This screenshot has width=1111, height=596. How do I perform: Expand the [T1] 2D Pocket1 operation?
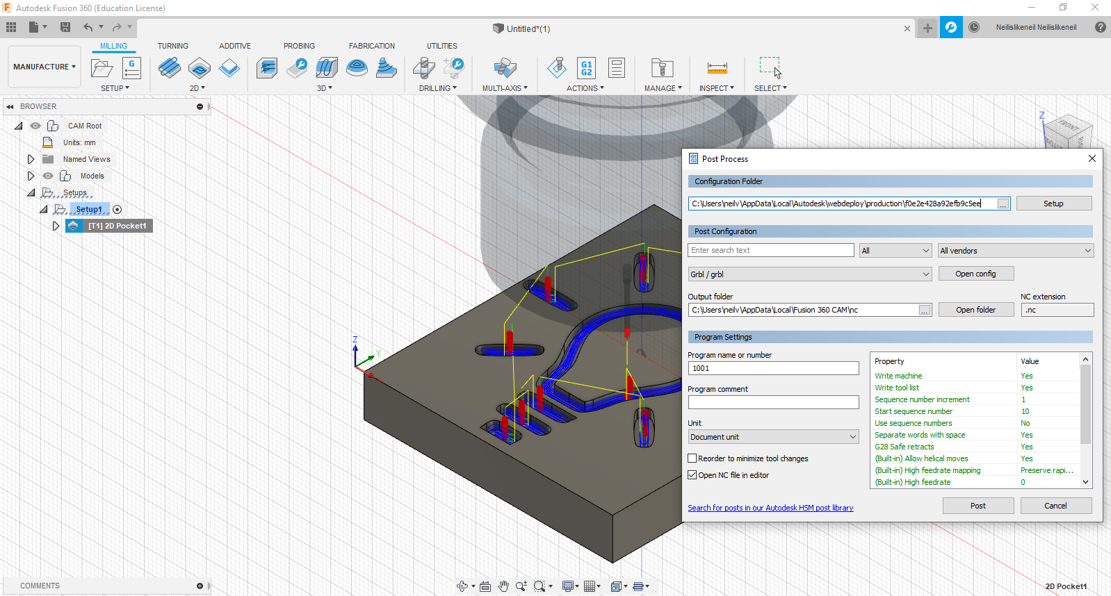click(x=56, y=226)
